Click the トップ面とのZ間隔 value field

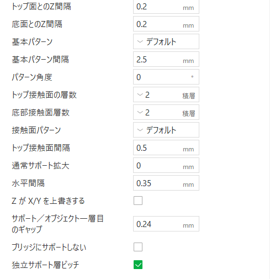tap(166, 7)
